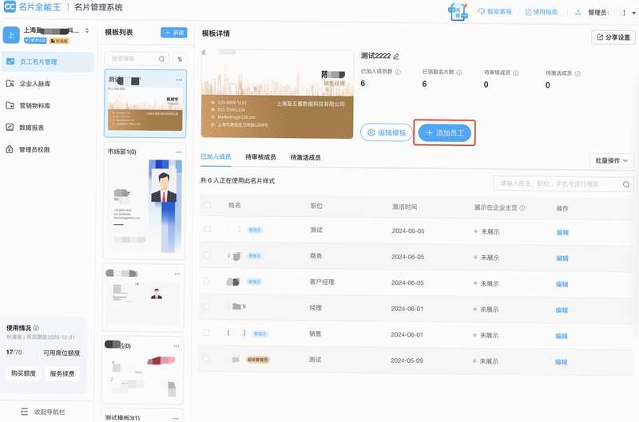Check the row with 职位 商务
Viewport: 639px width, 422px height.
(x=207, y=255)
